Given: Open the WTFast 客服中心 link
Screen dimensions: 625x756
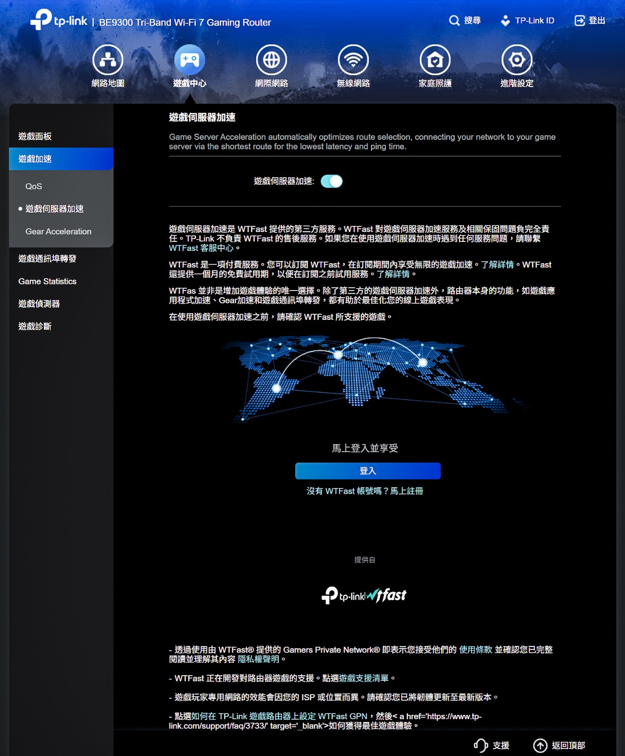Looking at the screenshot, I should tap(201, 248).
